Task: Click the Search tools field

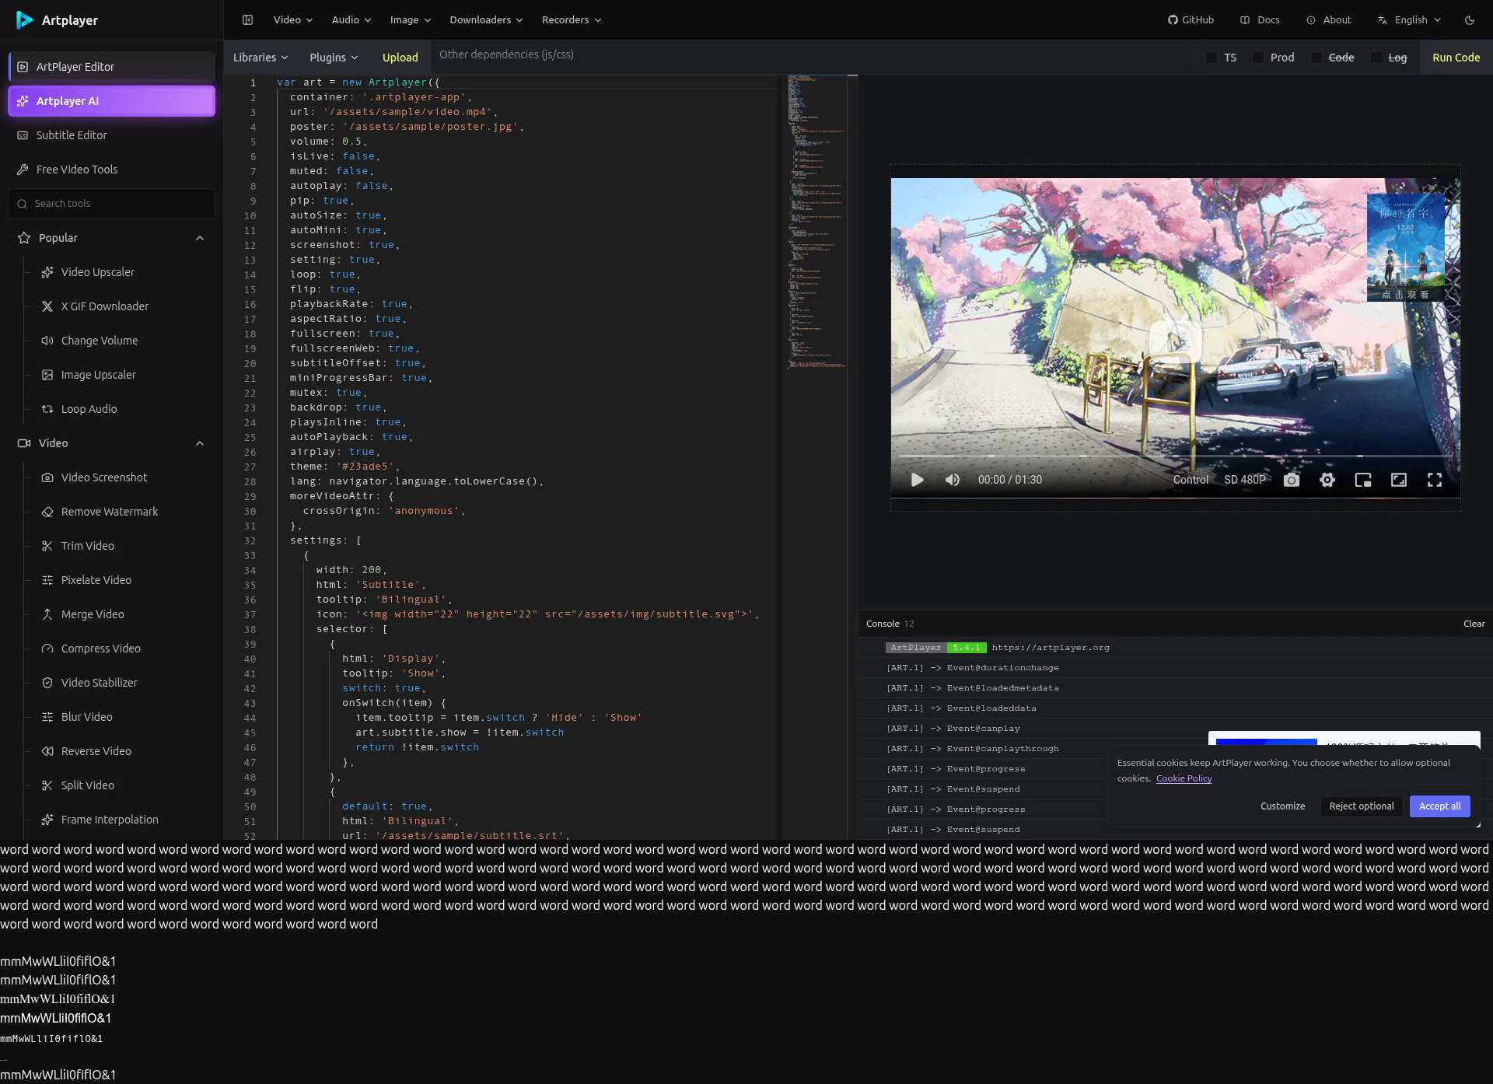Action: click(111, 204)
